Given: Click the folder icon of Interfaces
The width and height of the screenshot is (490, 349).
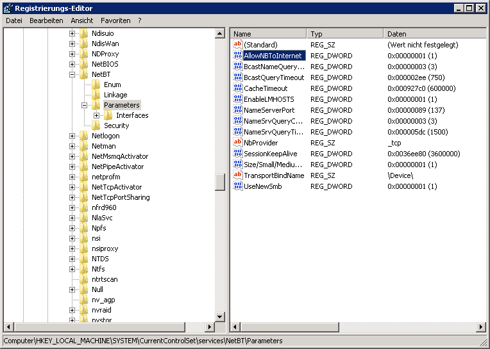Looking at the screenshot, I should pos(108,115).
